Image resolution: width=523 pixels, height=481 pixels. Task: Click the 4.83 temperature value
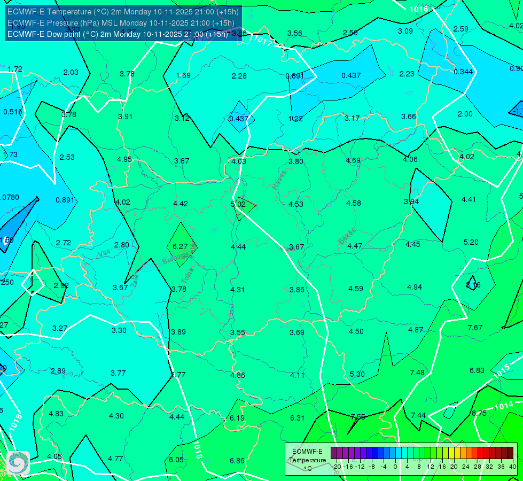(x=56, y=414)
